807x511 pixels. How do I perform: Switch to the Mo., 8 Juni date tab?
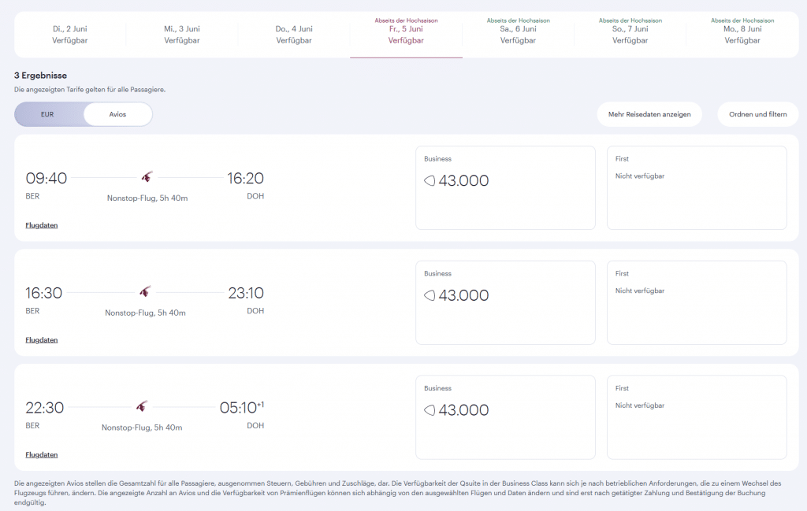(x=742, y=34)
